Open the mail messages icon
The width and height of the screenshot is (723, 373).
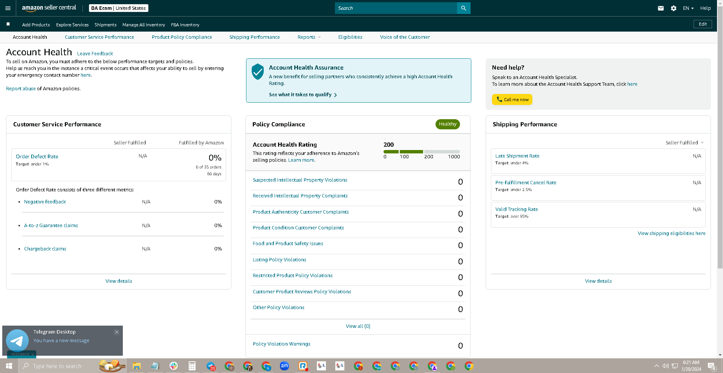(x=661, y=8)
